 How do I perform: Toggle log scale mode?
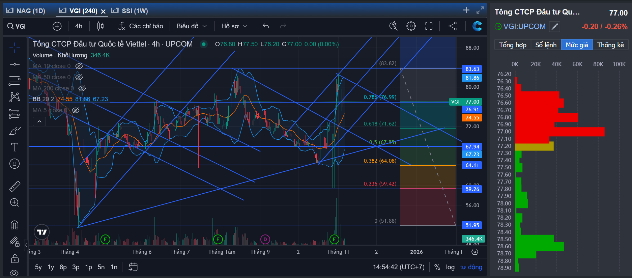click(450, 267)
